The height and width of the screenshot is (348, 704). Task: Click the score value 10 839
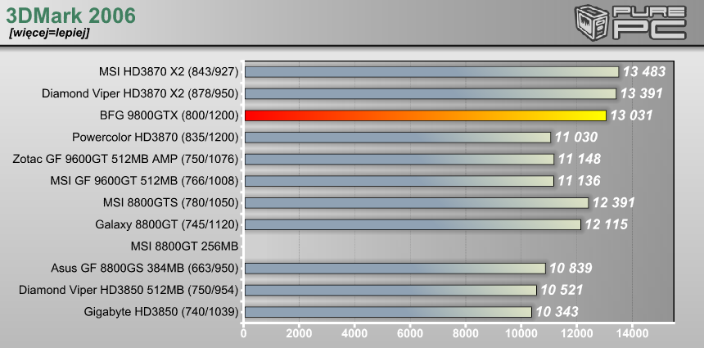click(571, 268)
